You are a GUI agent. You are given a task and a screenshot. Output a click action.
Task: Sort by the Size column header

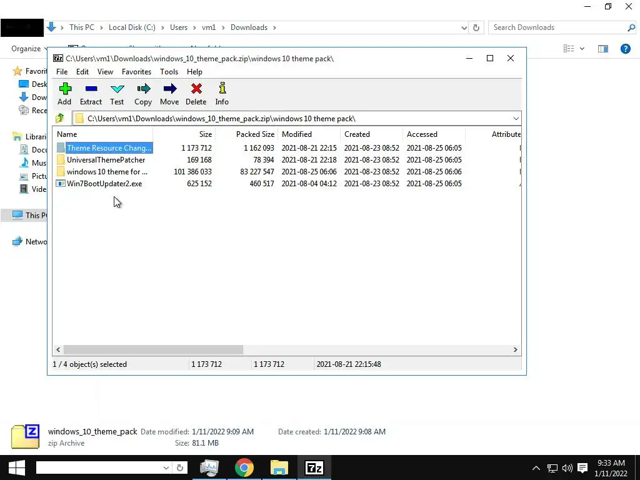pos(184,134)
